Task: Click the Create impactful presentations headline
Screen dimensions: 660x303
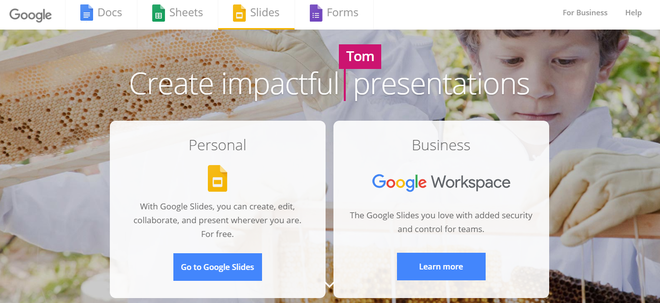Action: tap(329, 84)
